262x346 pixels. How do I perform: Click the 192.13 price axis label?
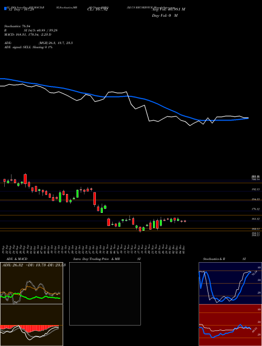point(256,189)
